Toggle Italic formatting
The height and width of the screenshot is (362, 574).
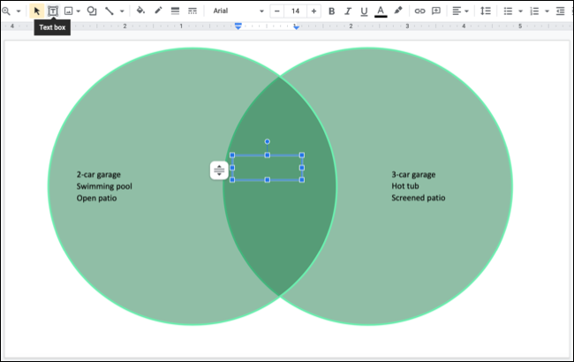(x=348, y=11)
